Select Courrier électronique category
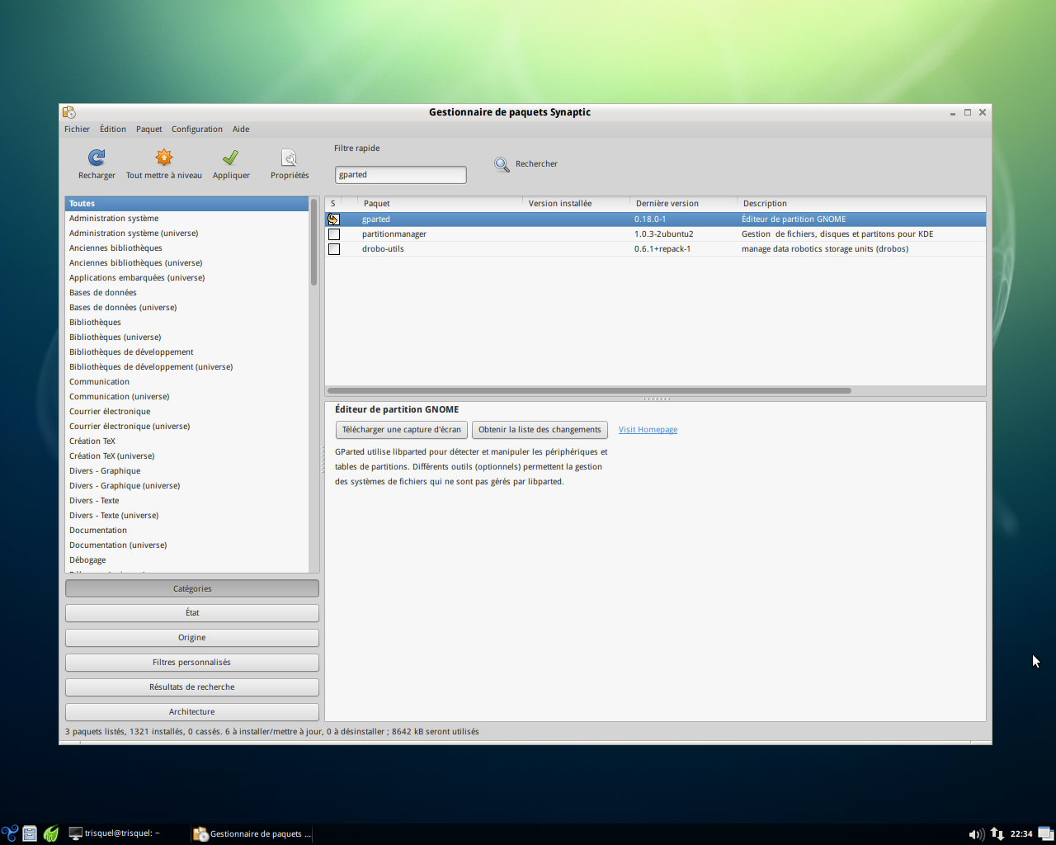 pyautogui.click(x=186, y=412)
